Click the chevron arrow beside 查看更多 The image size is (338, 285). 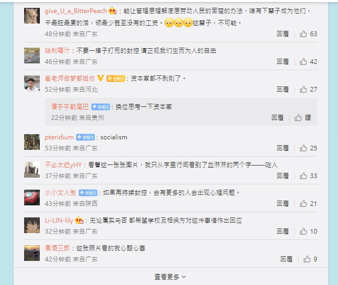pyautogui.click(x=183, y=277)
